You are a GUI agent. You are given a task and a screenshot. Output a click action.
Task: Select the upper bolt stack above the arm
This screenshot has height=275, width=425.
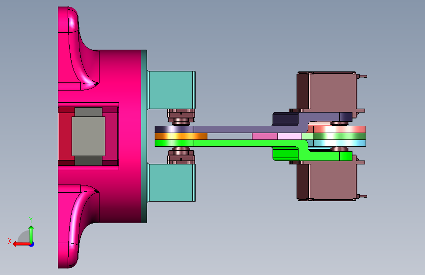181,117
